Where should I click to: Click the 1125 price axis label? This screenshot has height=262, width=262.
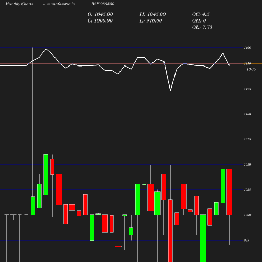pos(247,89)
